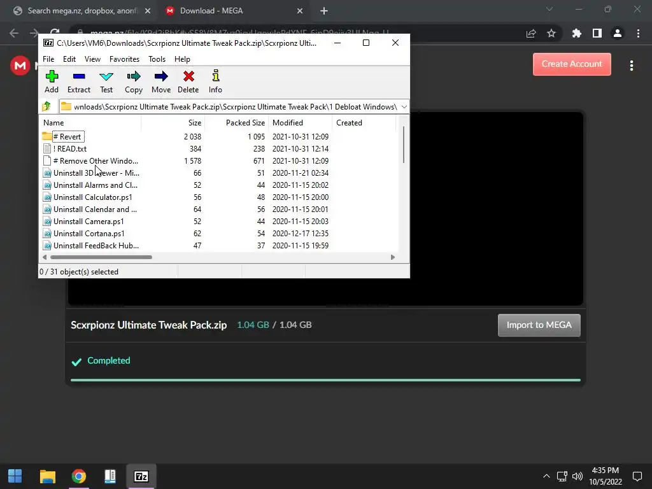652x489 pixels.
Task: Select Uninstall FeedBack Hub... file
Action: coord(96,245)
